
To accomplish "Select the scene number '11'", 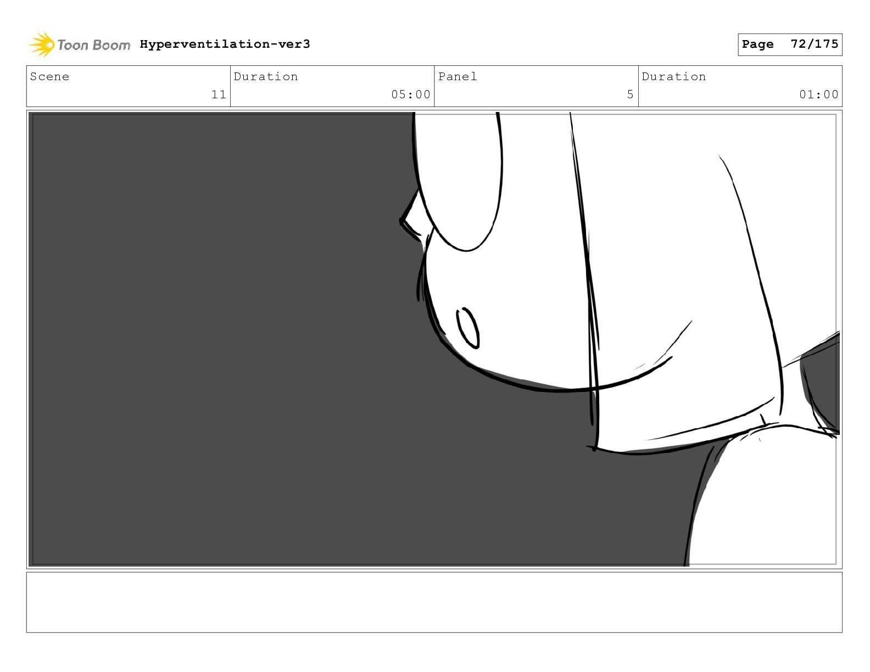I will tap(219, 94).
